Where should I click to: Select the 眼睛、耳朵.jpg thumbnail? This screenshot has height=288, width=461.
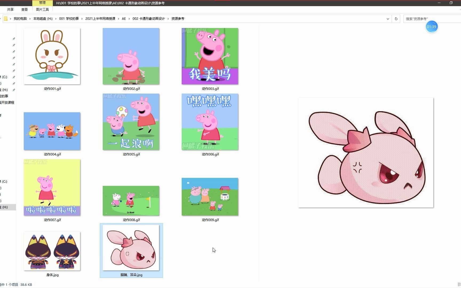[x=131, y=248]
